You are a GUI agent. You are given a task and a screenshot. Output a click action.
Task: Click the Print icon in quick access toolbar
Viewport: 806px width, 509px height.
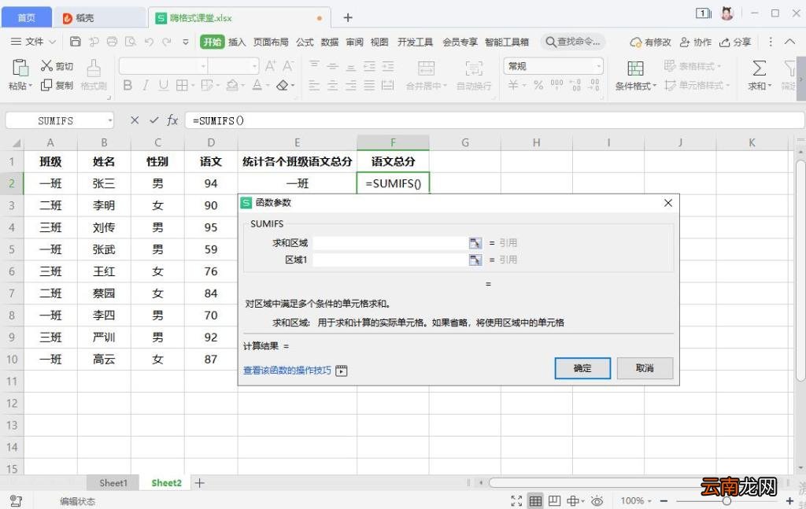pos(112,42)
